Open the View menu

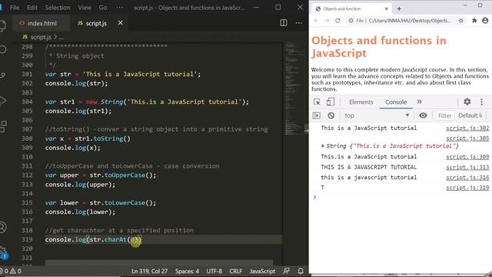[x=85, y=8]
